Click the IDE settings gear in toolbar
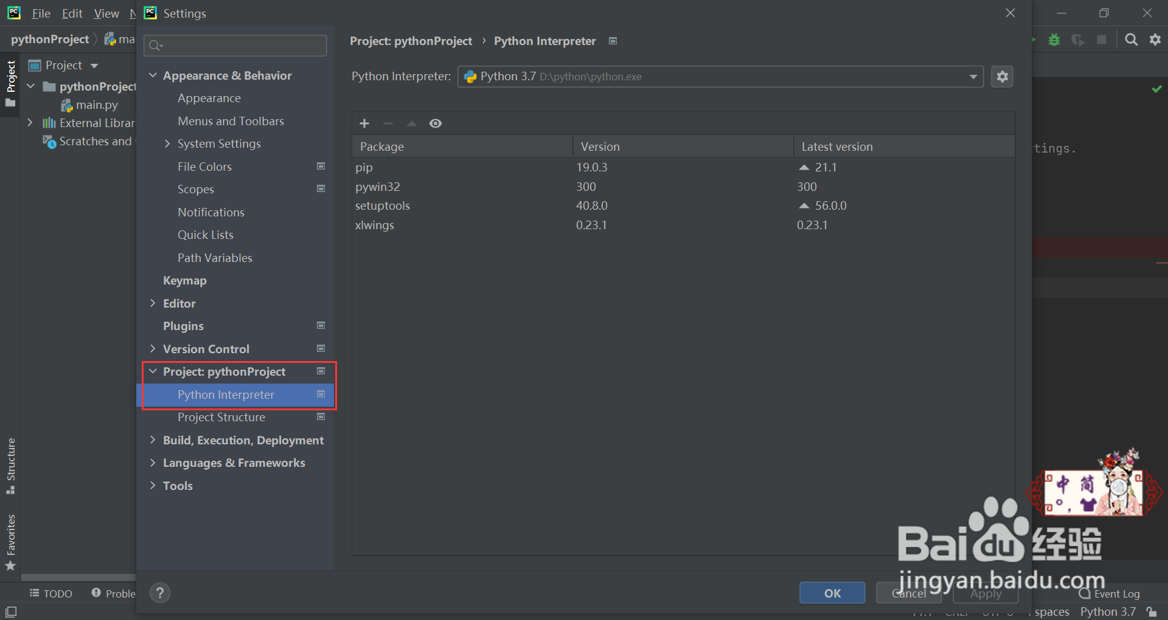Viewport: 1168px width, 620px height. pyautogui.click(x=1155, y=40)
